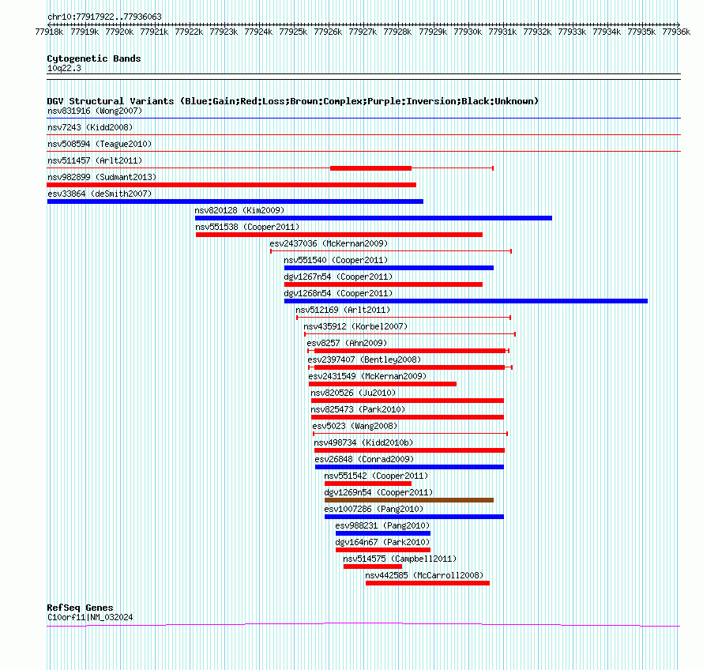Image resolution: width=703 pixels, height=670 pixels.
Task: Click the nsv551542 (Cooper2011) label
Action: (x=376, y=476)
